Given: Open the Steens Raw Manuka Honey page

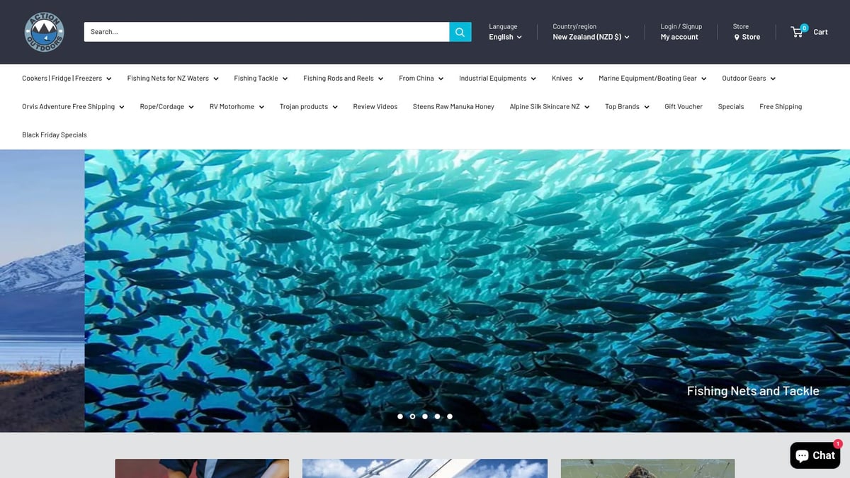Looking at the screenshot, I should tap(453, 106).
